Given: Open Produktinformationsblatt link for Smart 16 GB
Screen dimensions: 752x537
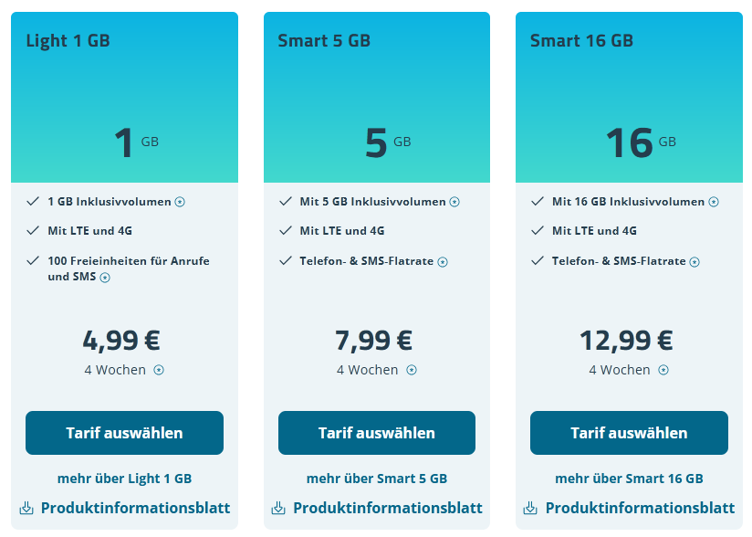Looking at the screenshot, I should [640, 508].
